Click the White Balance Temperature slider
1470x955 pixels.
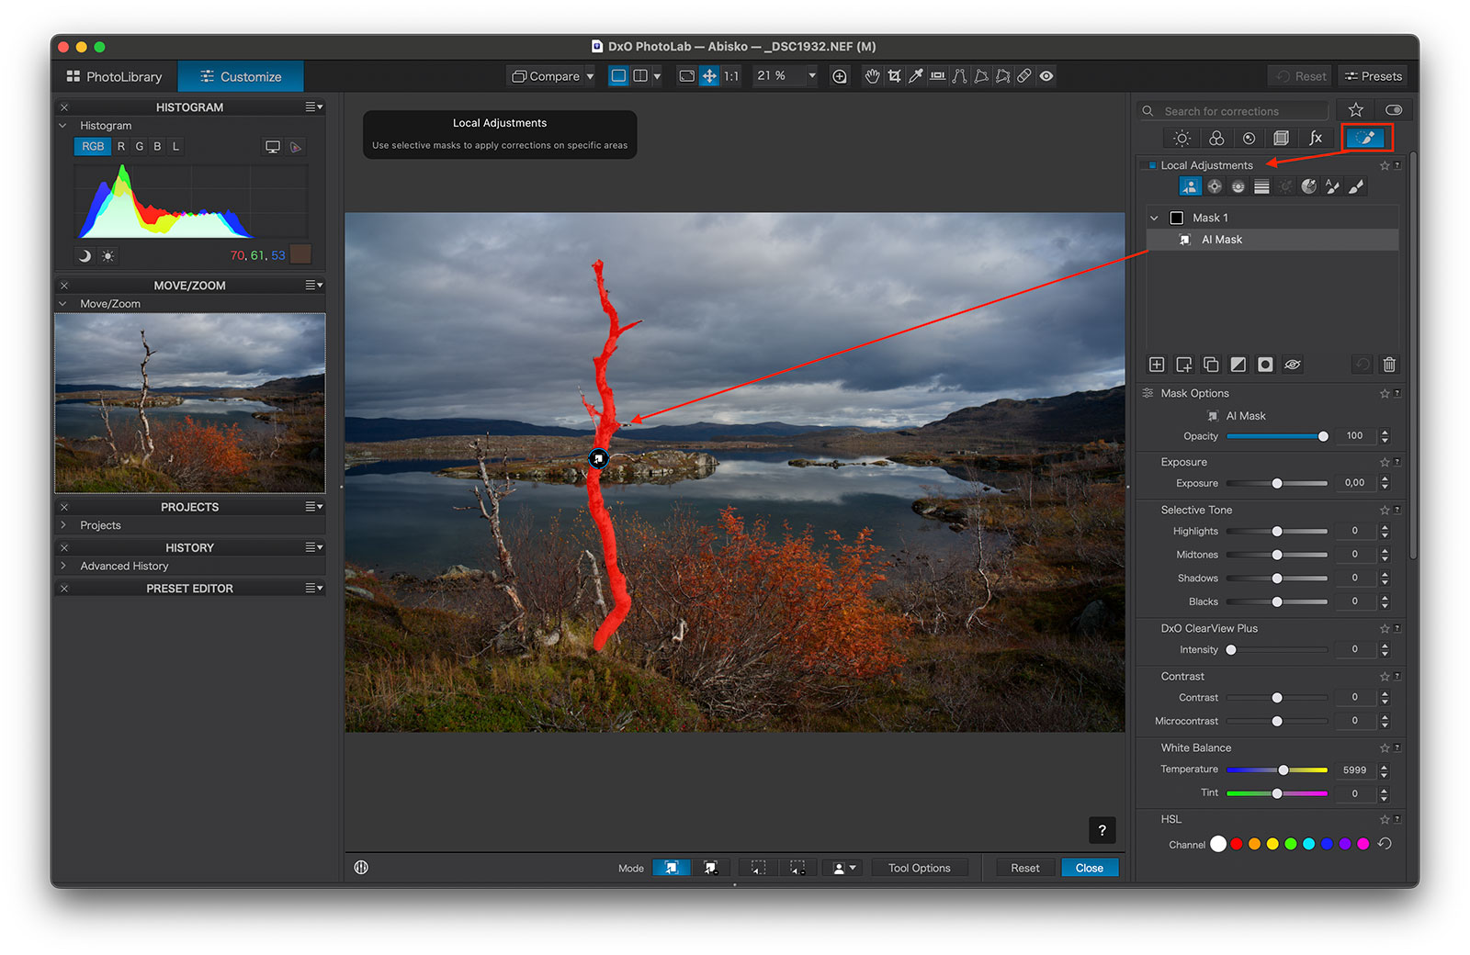(x=1277, y=770)
